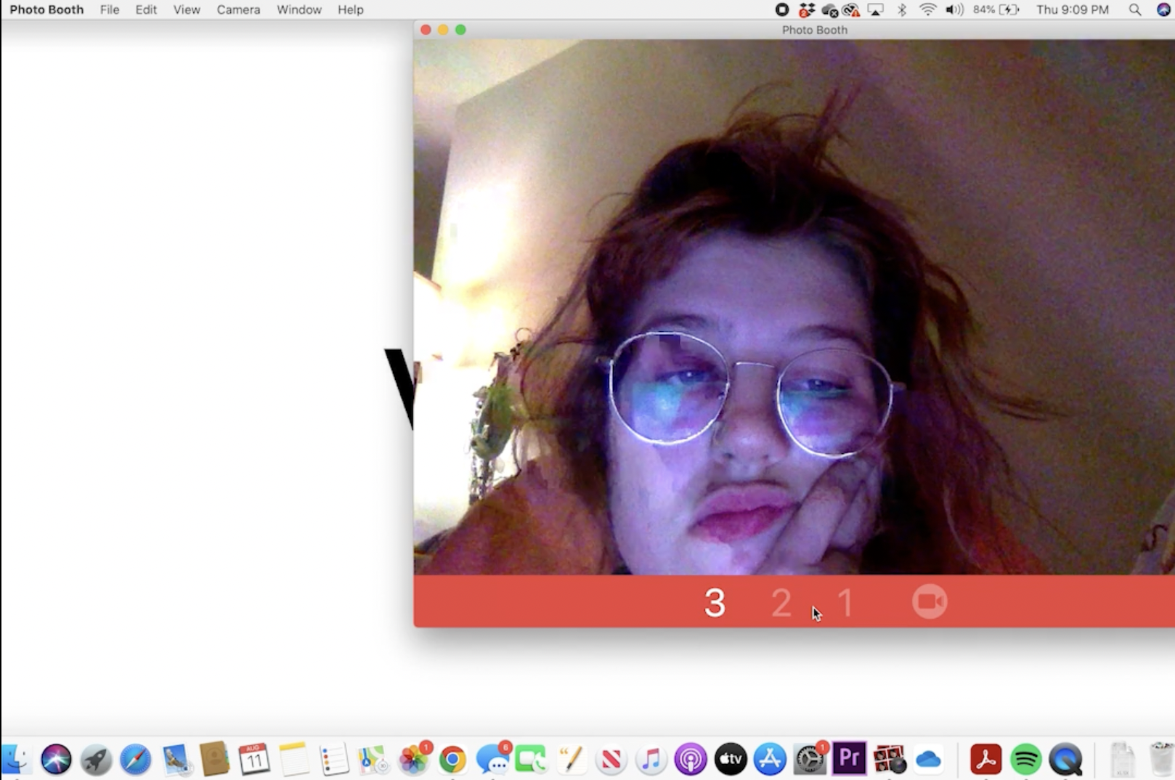Image resolution: width=1175 pixels, height=780 pixels.
Task: Open the Photo Booth application menu
Action: 46,9
